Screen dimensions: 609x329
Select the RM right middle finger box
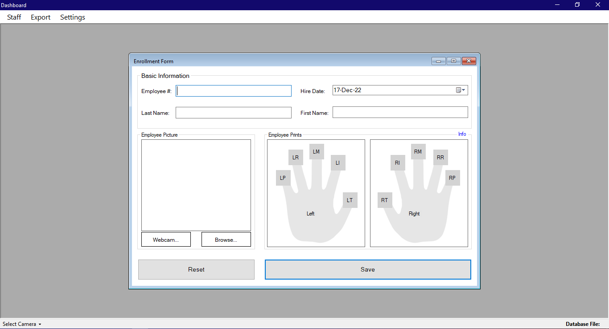(x=418, y=152)
